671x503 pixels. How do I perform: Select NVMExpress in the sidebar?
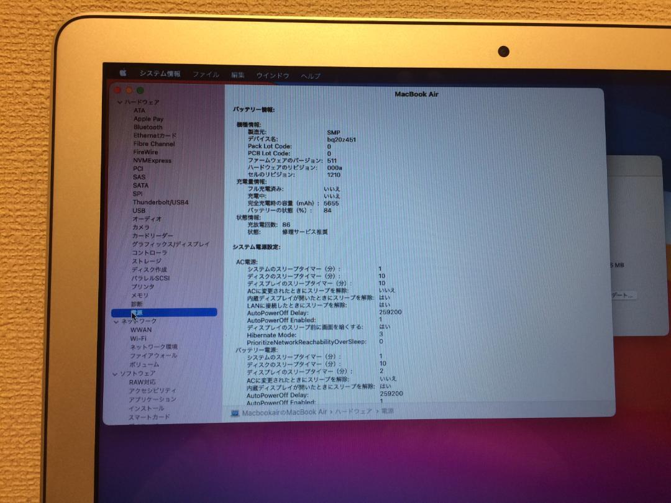tap(152, 160)
